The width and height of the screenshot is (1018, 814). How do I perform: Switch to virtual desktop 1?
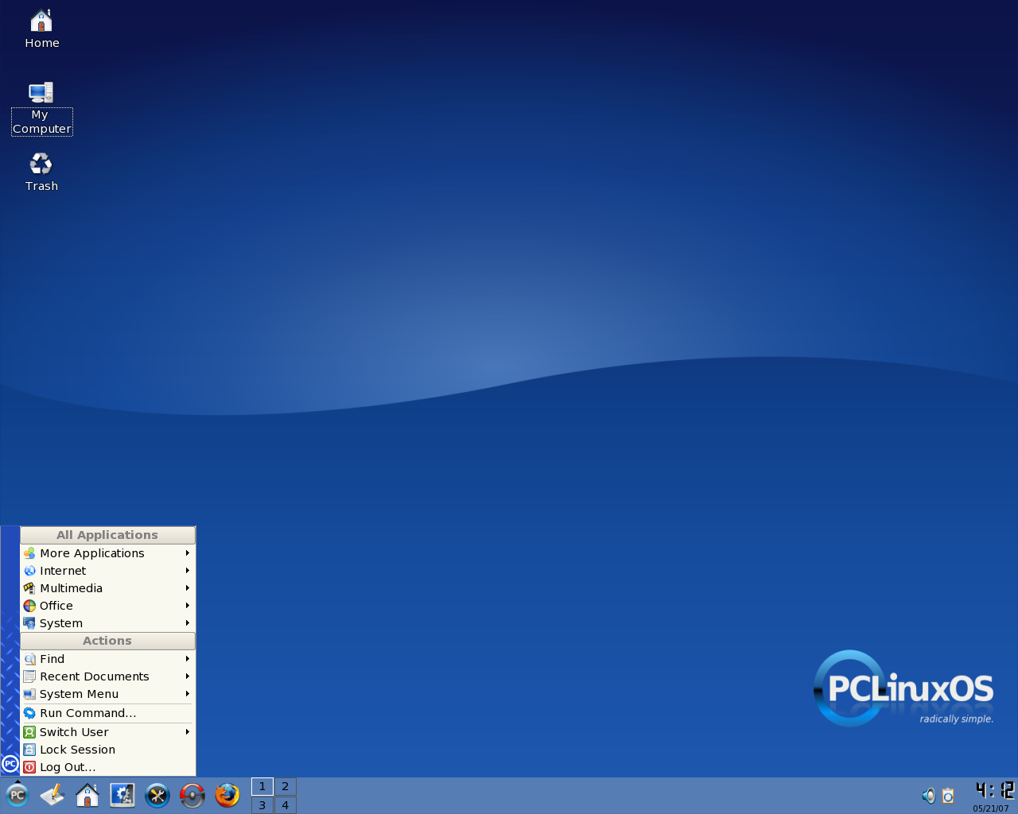262,786
